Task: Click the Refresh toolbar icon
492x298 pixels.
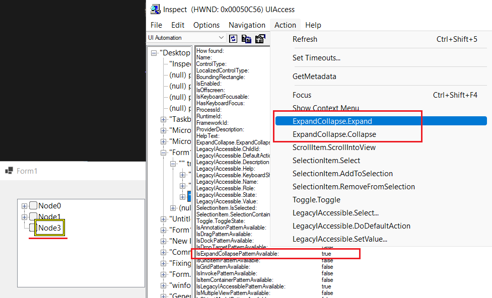Action: (233, 38)
